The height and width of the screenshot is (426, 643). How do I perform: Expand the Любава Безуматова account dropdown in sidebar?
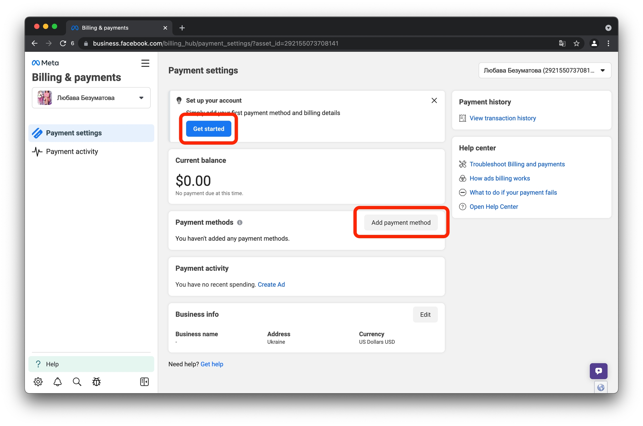tap(91, 98)
